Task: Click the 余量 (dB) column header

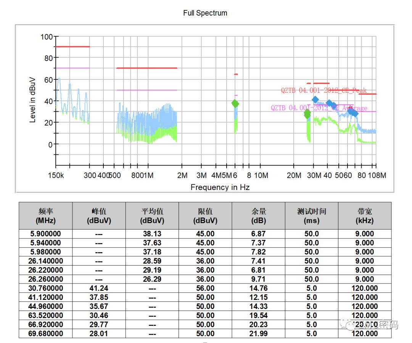Action: [258, 216]
